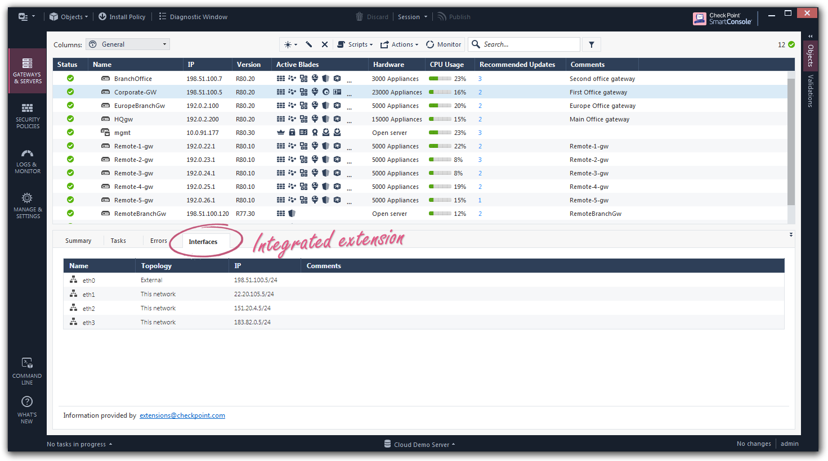The height and width of the screenshot is (461, 828).
Task: Open the Diagnostic Window
Action: click(x=193, y=17)
